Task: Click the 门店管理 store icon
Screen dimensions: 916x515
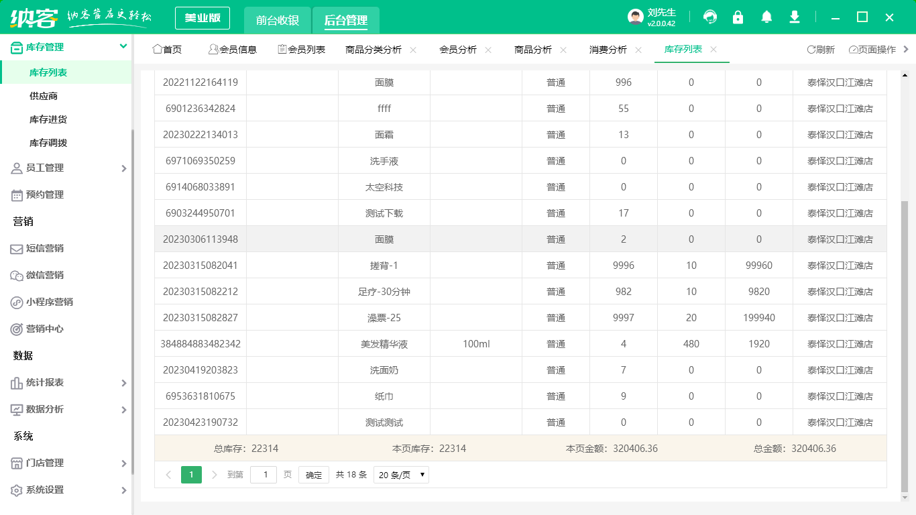Action: (17, 463)
